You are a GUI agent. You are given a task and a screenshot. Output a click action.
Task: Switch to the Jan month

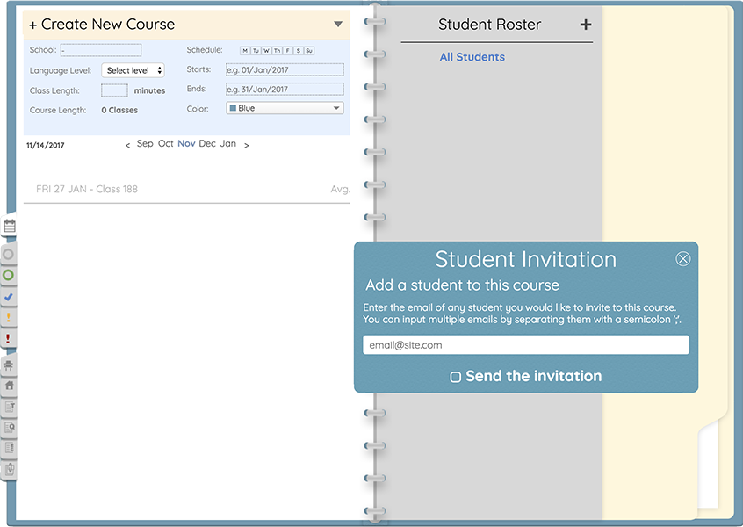click(x=228, y=143)
